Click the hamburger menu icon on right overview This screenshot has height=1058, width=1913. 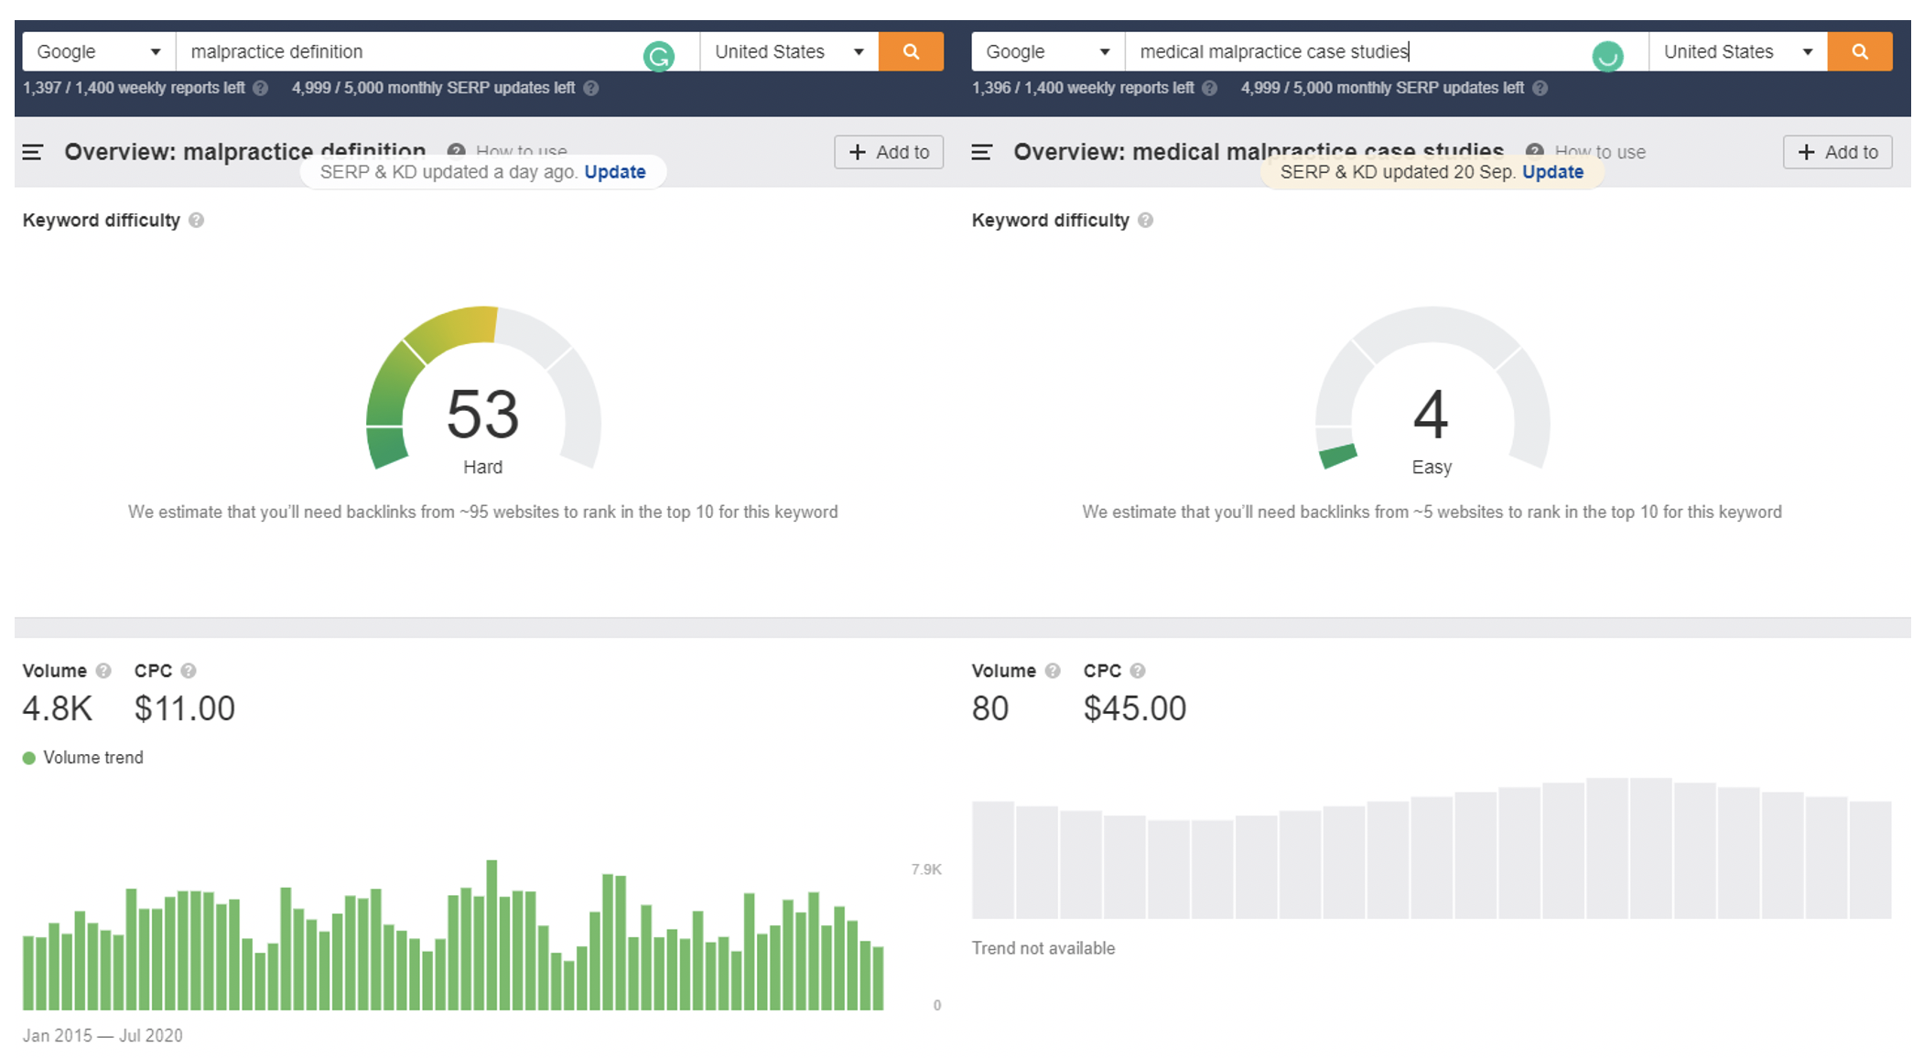pos(985,153)
